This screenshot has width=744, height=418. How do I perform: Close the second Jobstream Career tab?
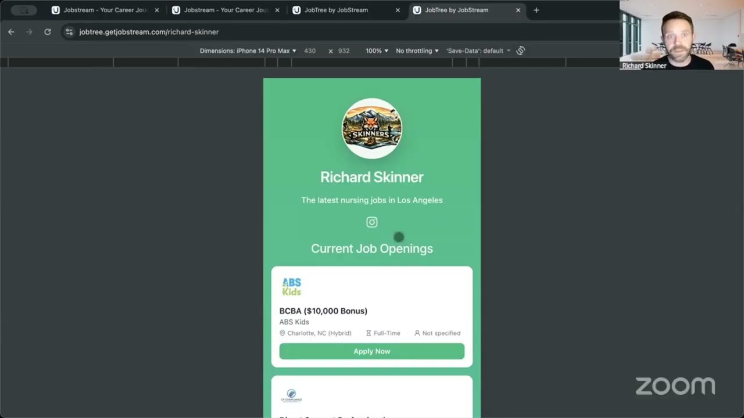pyautogui.click(x=277, y=10)
